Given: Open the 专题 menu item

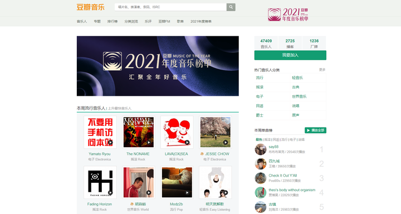Looking at the screenshot, I should point(97,22).
